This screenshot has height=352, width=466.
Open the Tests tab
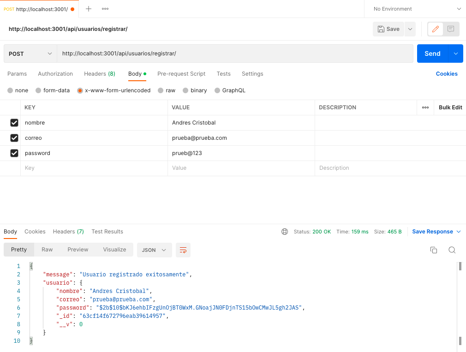pyautogui.click(x=223, y=74)
